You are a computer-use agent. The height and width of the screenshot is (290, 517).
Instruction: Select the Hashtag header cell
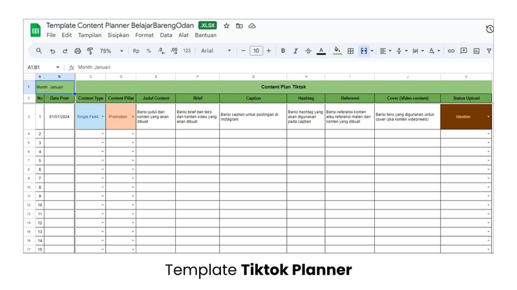coord(306,98)
